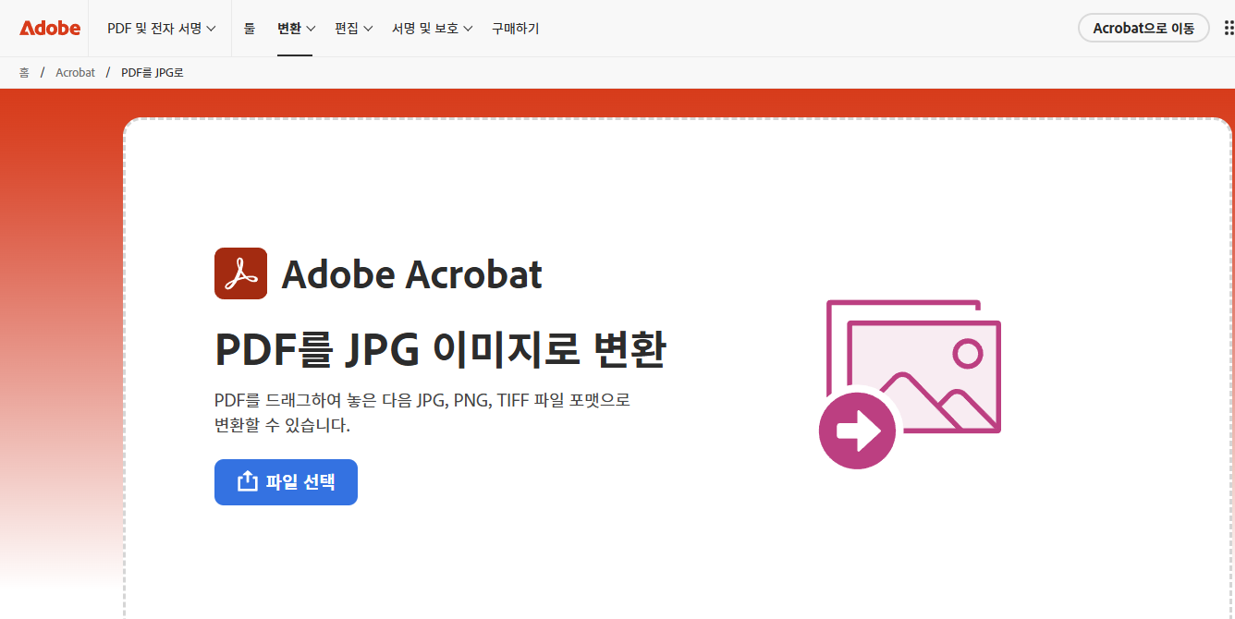Click the PDF를 JPG로 breadcrumb text
The width and height of the screenshot is (1235, 619).
[x=153, y=72]
